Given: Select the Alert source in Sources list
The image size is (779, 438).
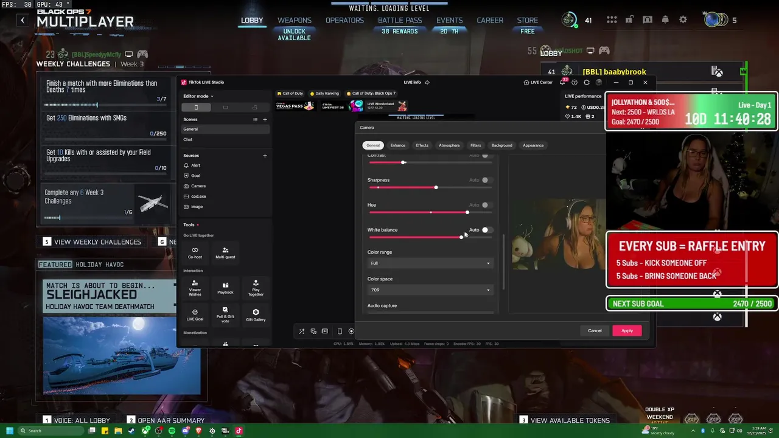Looking at the screenshot, I should [x=225, y=165].
